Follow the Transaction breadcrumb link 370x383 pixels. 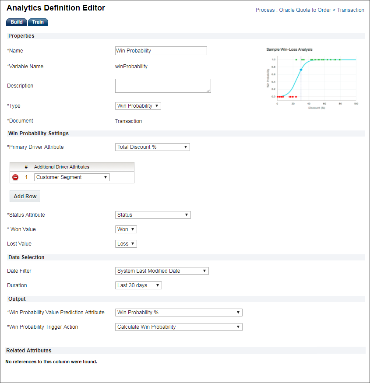point(350,10)
